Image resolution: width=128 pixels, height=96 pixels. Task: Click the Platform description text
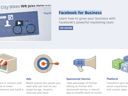click(117, 86)
